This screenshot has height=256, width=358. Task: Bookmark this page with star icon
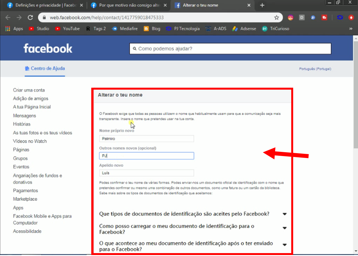[276, 17]
